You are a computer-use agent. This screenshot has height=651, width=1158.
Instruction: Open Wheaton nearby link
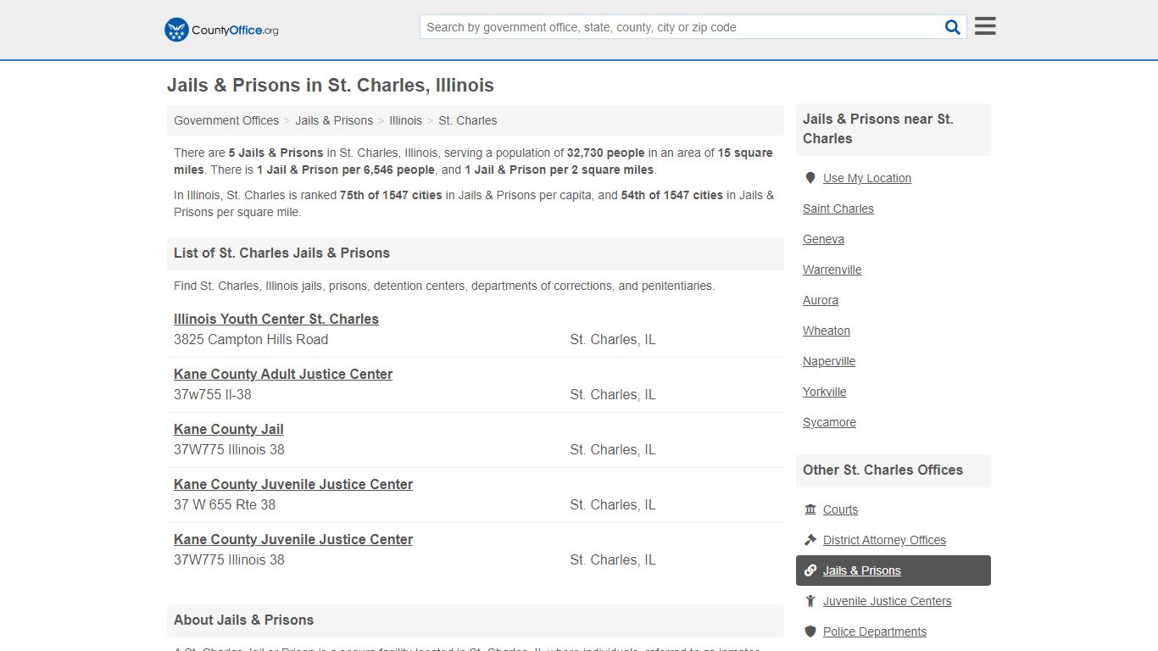(x=827, y=331)
